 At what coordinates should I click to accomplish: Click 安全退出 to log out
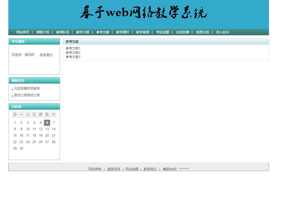tap(46, 55)
